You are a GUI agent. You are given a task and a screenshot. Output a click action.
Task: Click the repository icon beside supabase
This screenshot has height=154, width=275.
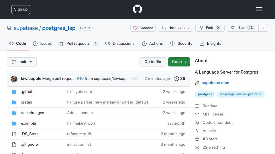(9, 28)
